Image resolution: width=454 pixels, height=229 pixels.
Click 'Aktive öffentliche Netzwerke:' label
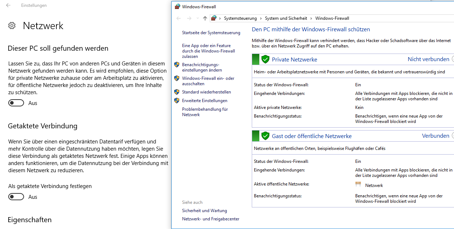pos(282,184)
